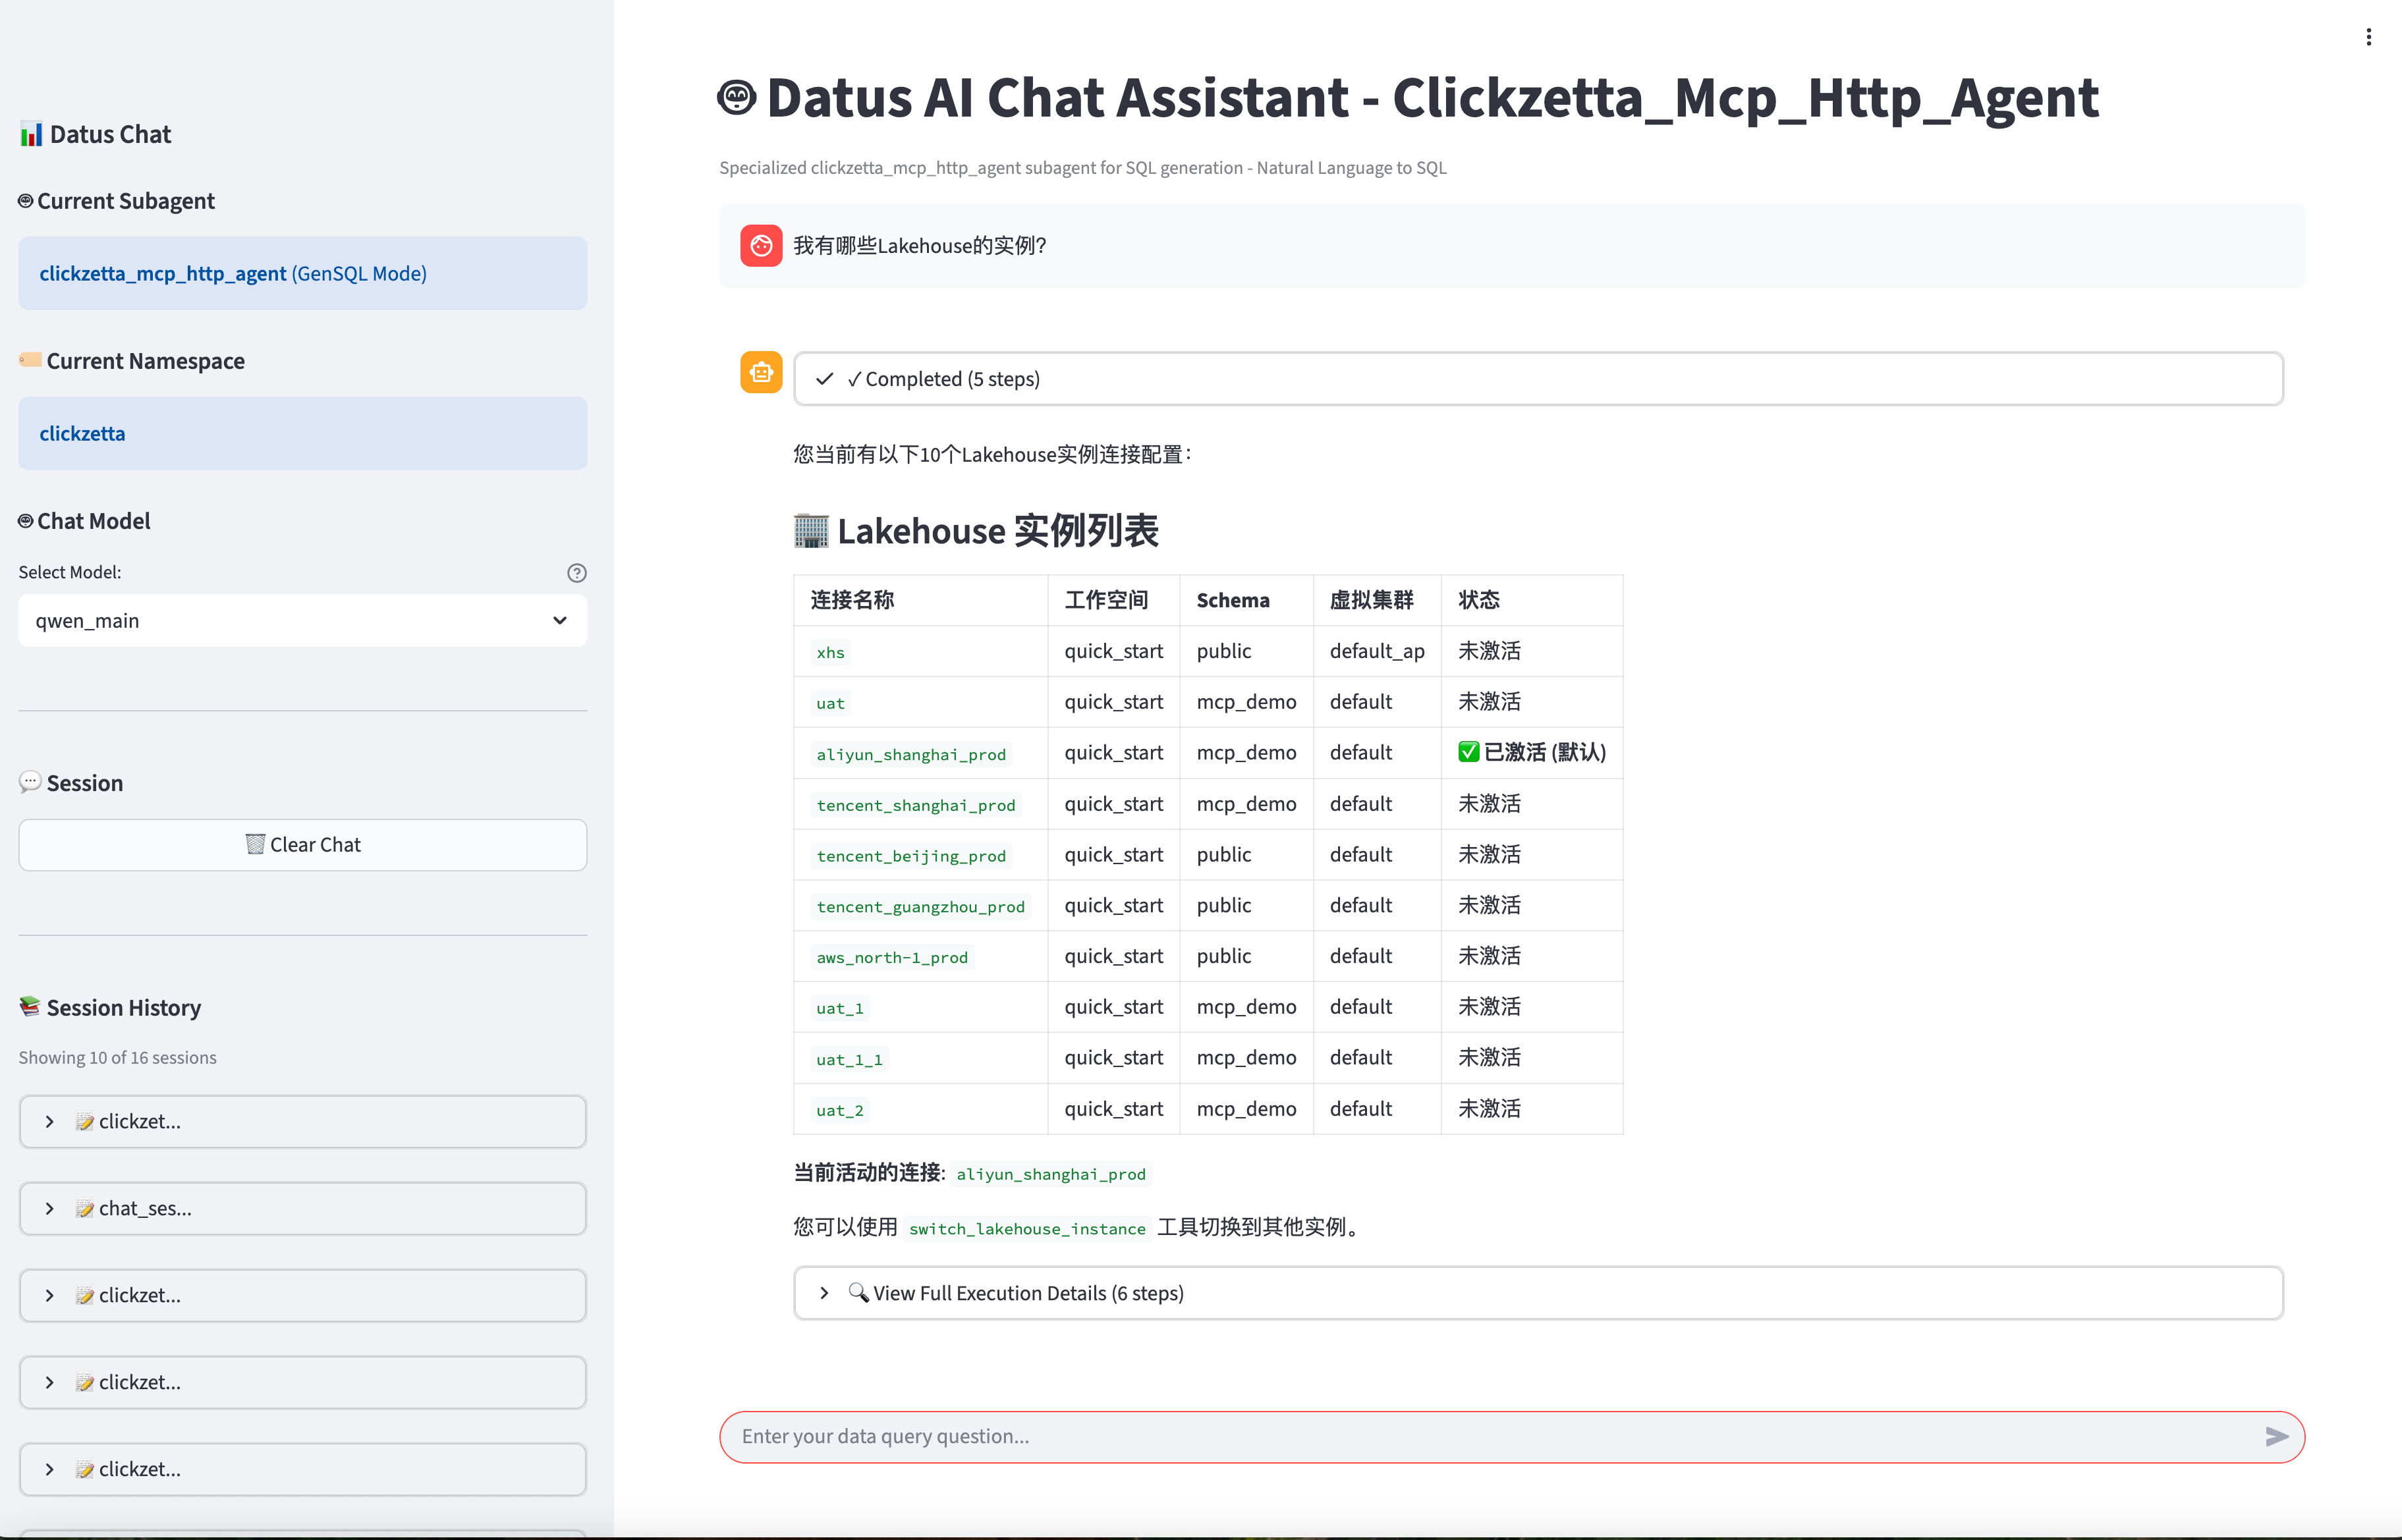
Task: Focus the data query question input field
Action: coord(1490,1436)
